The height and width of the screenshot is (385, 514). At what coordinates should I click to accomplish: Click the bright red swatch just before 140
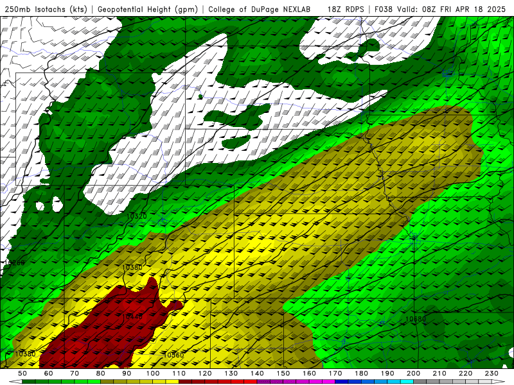tap(251, 382)
